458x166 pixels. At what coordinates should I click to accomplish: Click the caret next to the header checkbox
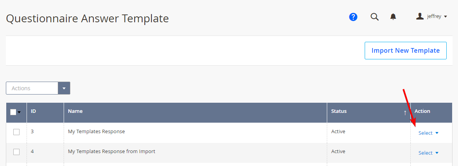[19, 112]
